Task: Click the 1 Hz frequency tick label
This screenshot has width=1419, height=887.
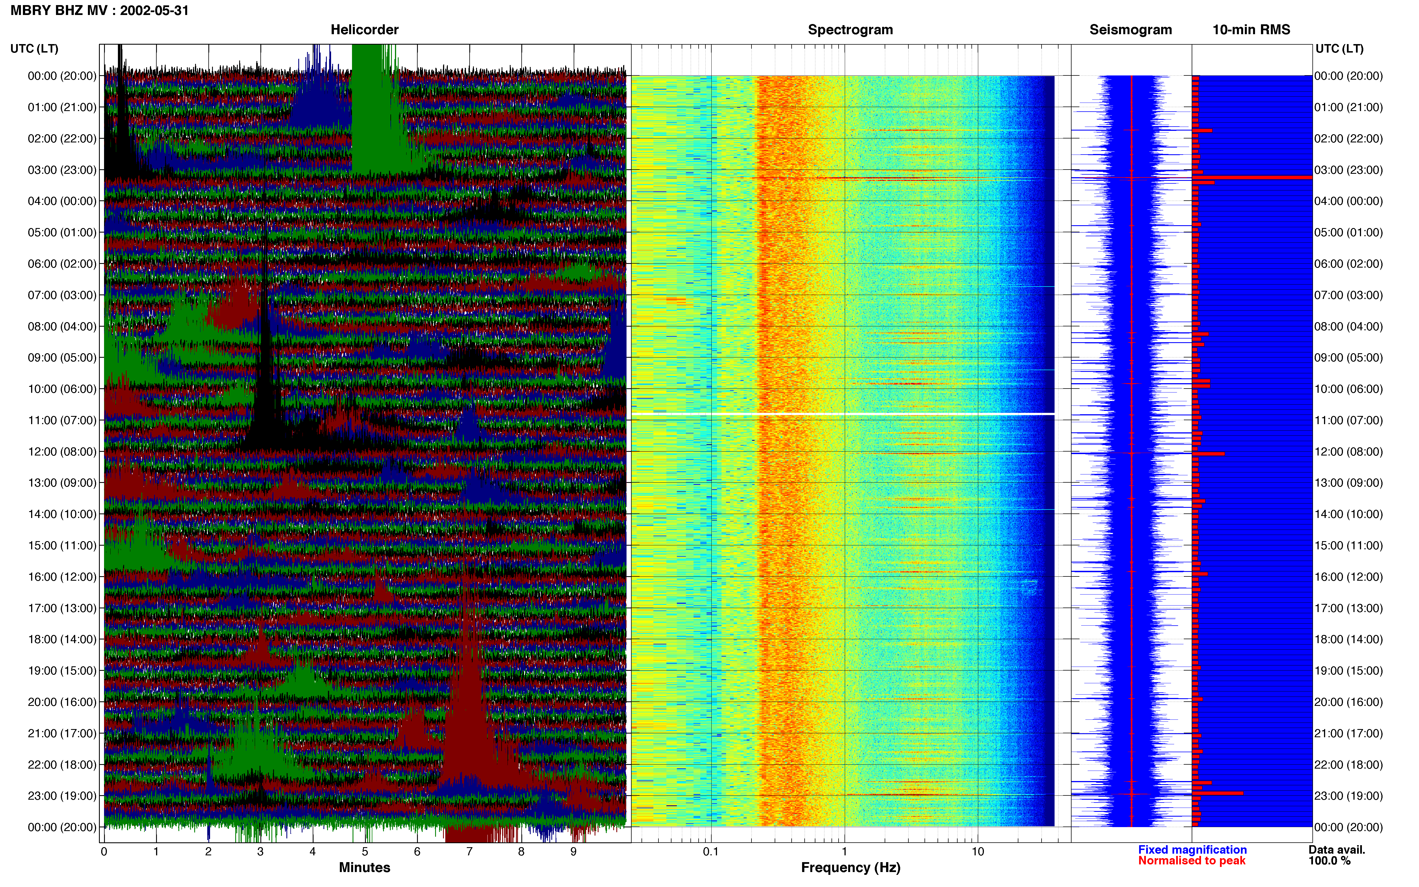Action: pos(845,852)
